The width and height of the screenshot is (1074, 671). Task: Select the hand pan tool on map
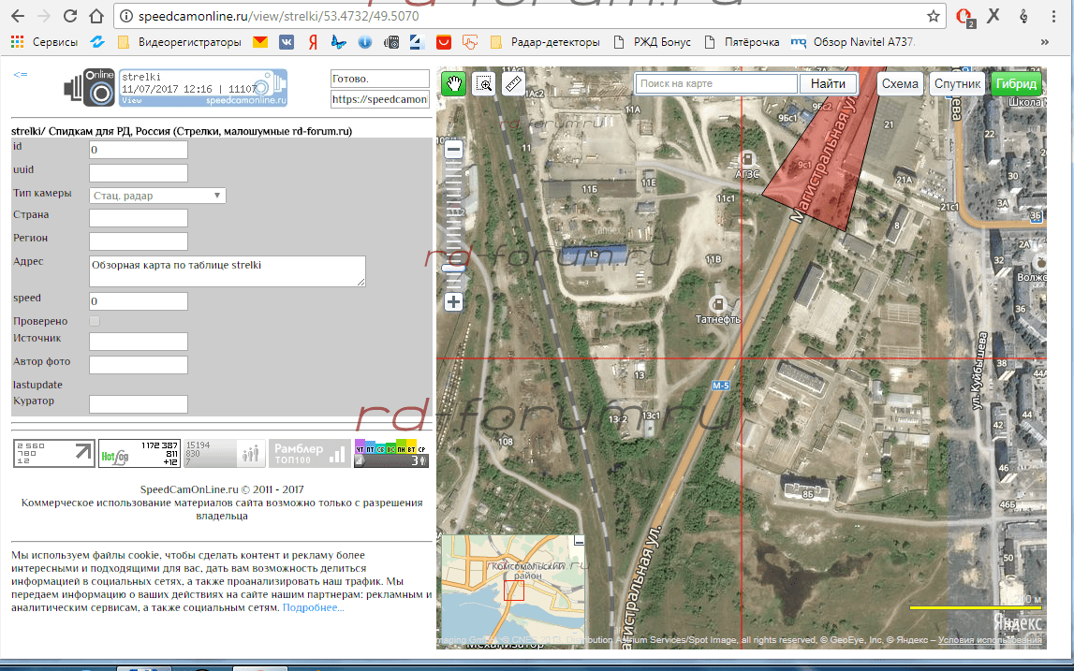pyautogui.click(x=454, y=84)
